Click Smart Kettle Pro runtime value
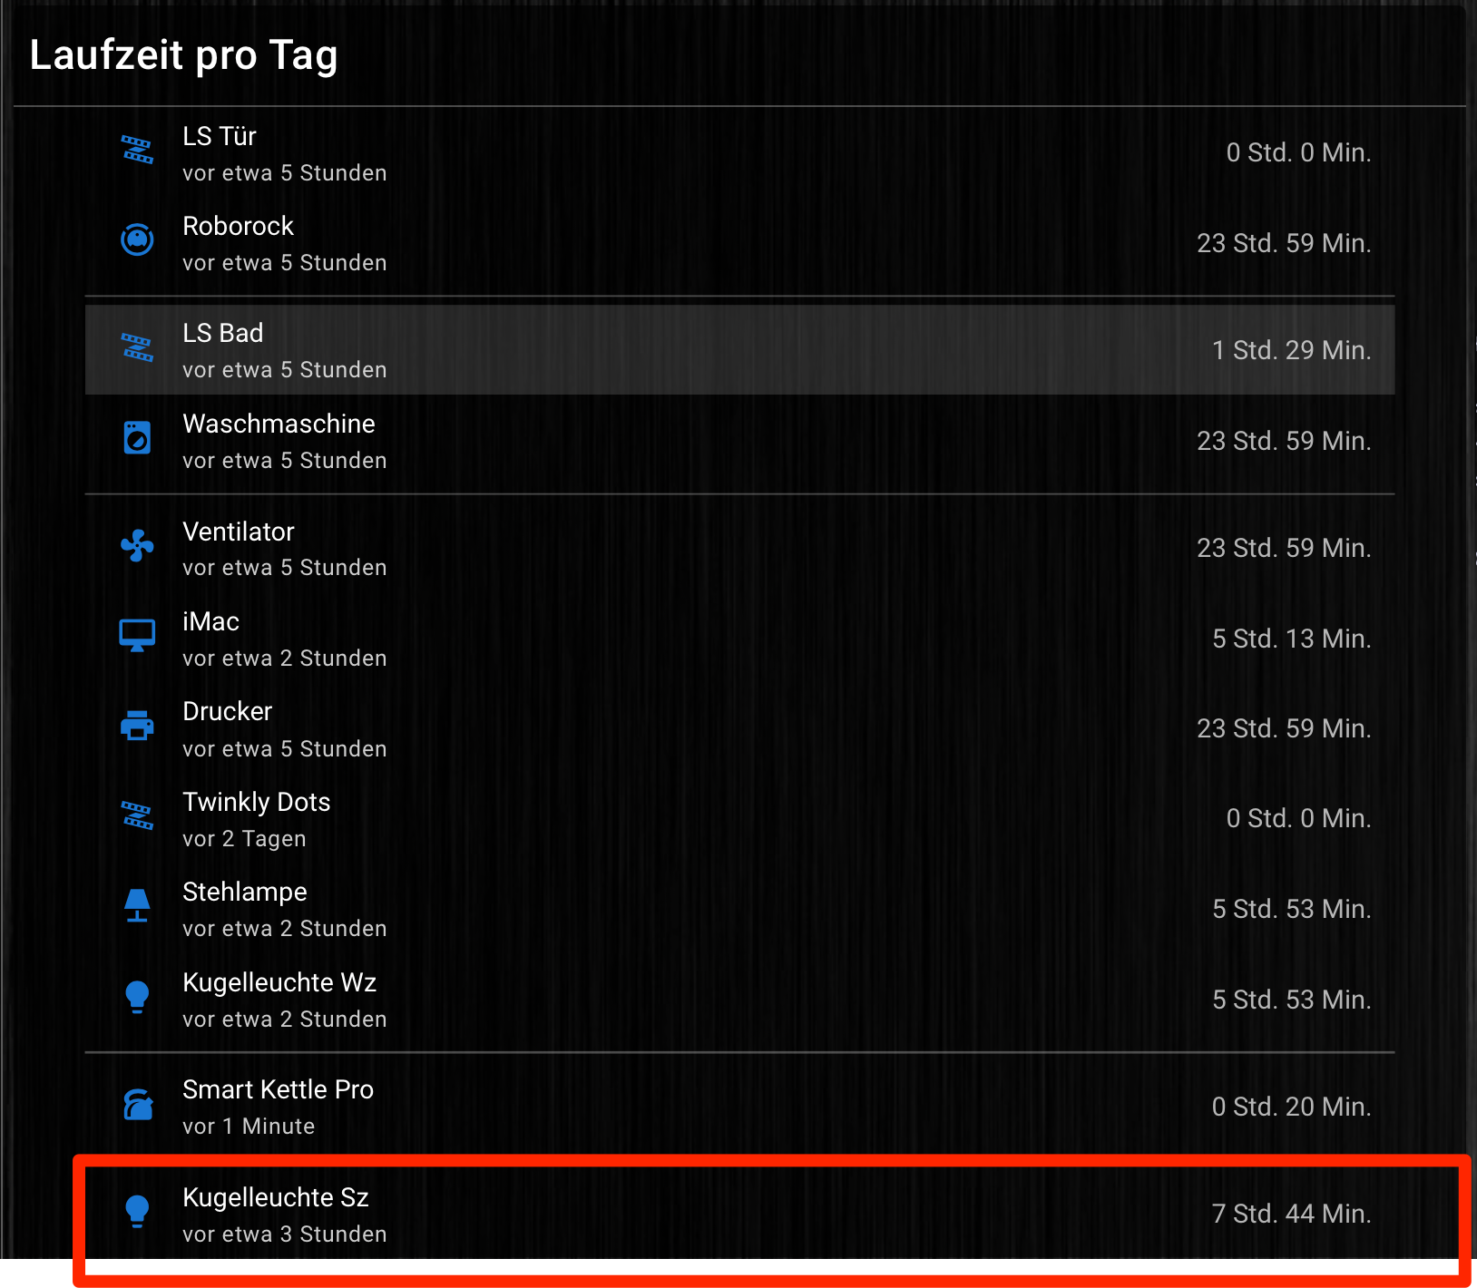The image size is (1477, 1288). [x=1290, y=1107]
